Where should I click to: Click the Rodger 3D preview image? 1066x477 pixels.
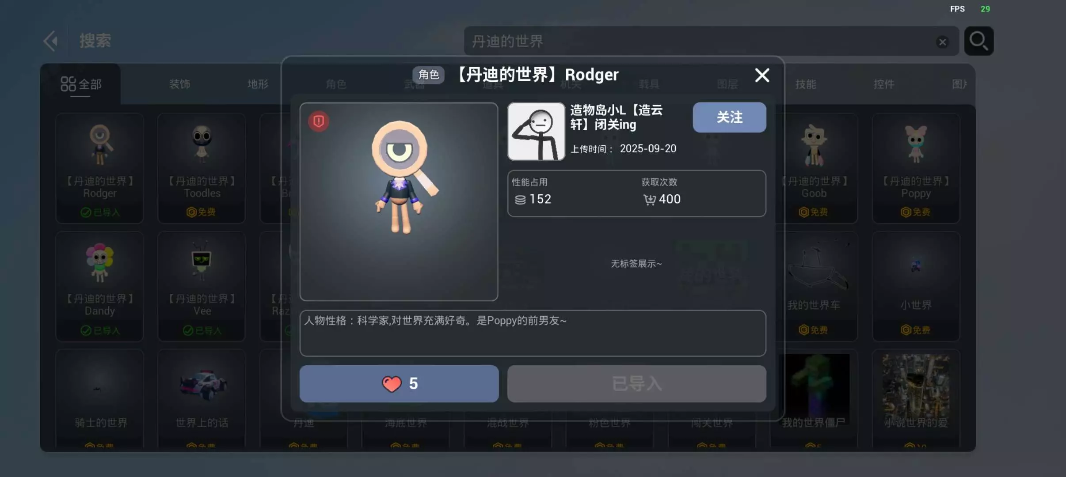399,202
